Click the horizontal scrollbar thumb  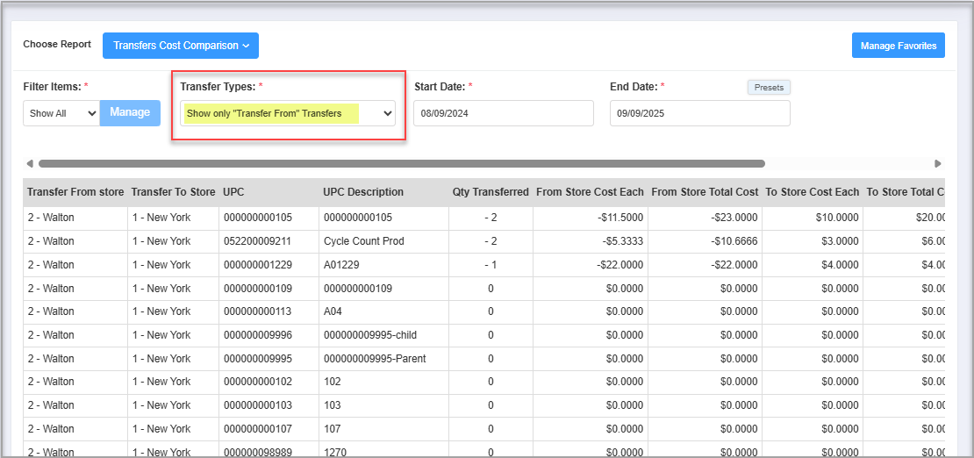tap(401, 163)
